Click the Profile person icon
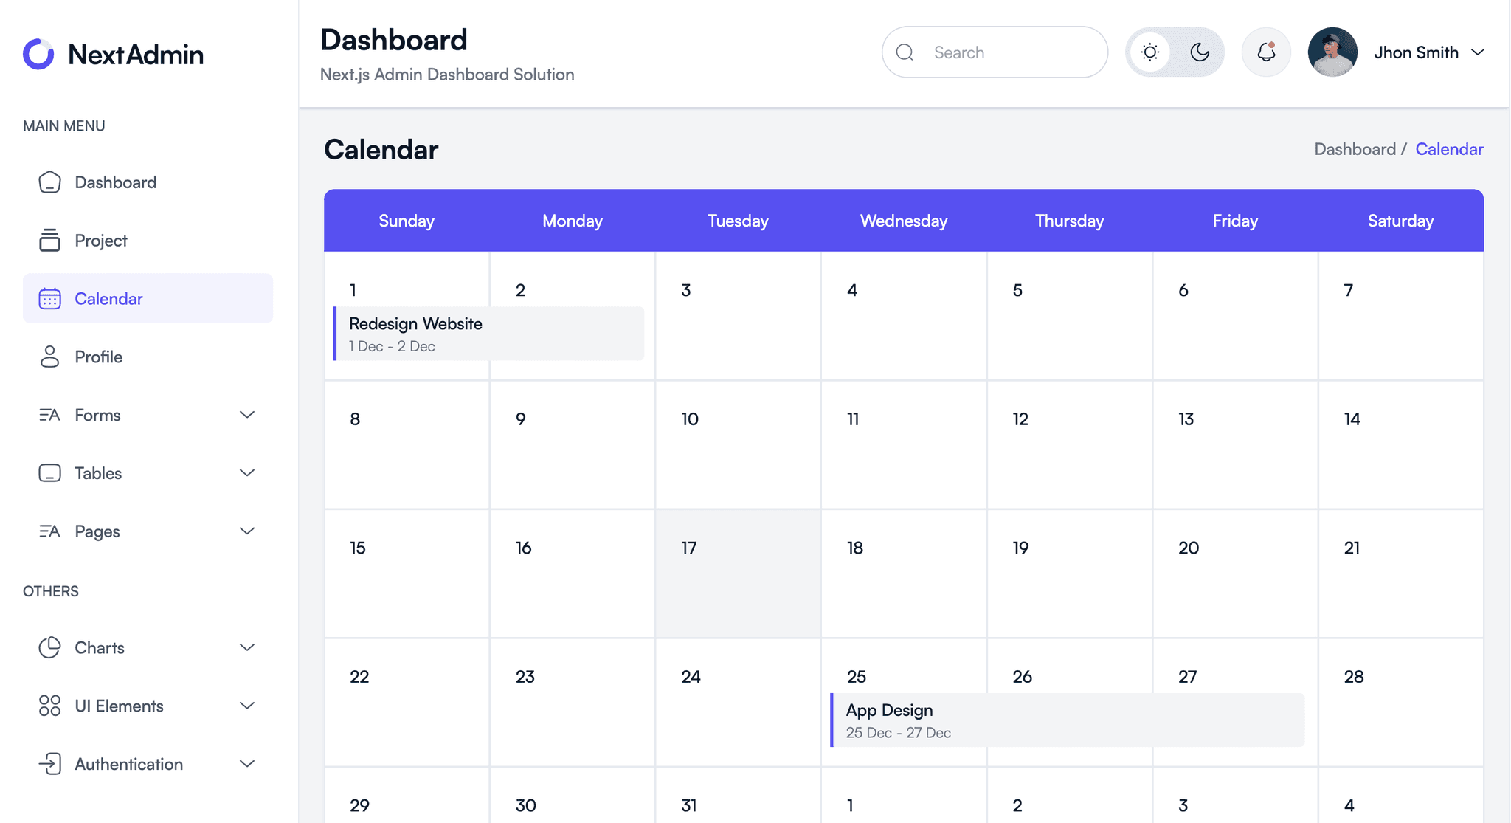Viewport: 1511px width, 823px height. (49, 357)
